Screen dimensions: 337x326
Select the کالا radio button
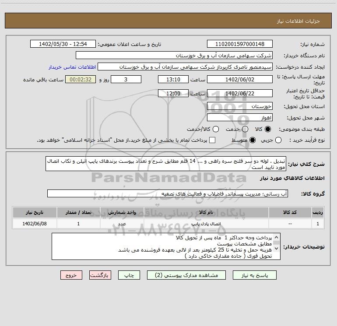click(x=268, y=129)
